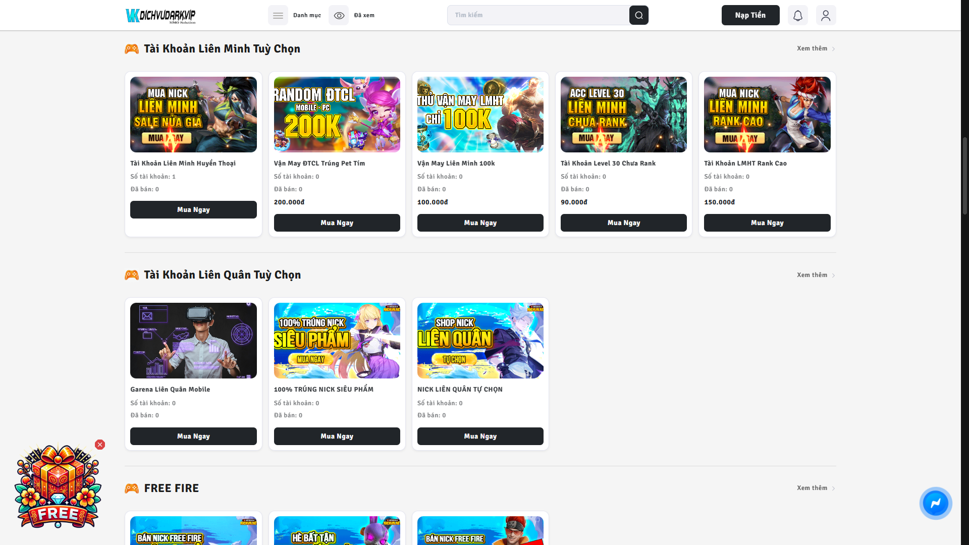969x545 pixels.
Task: Click the DichVuDarkVIP site logo
Action: click(160, 16)
